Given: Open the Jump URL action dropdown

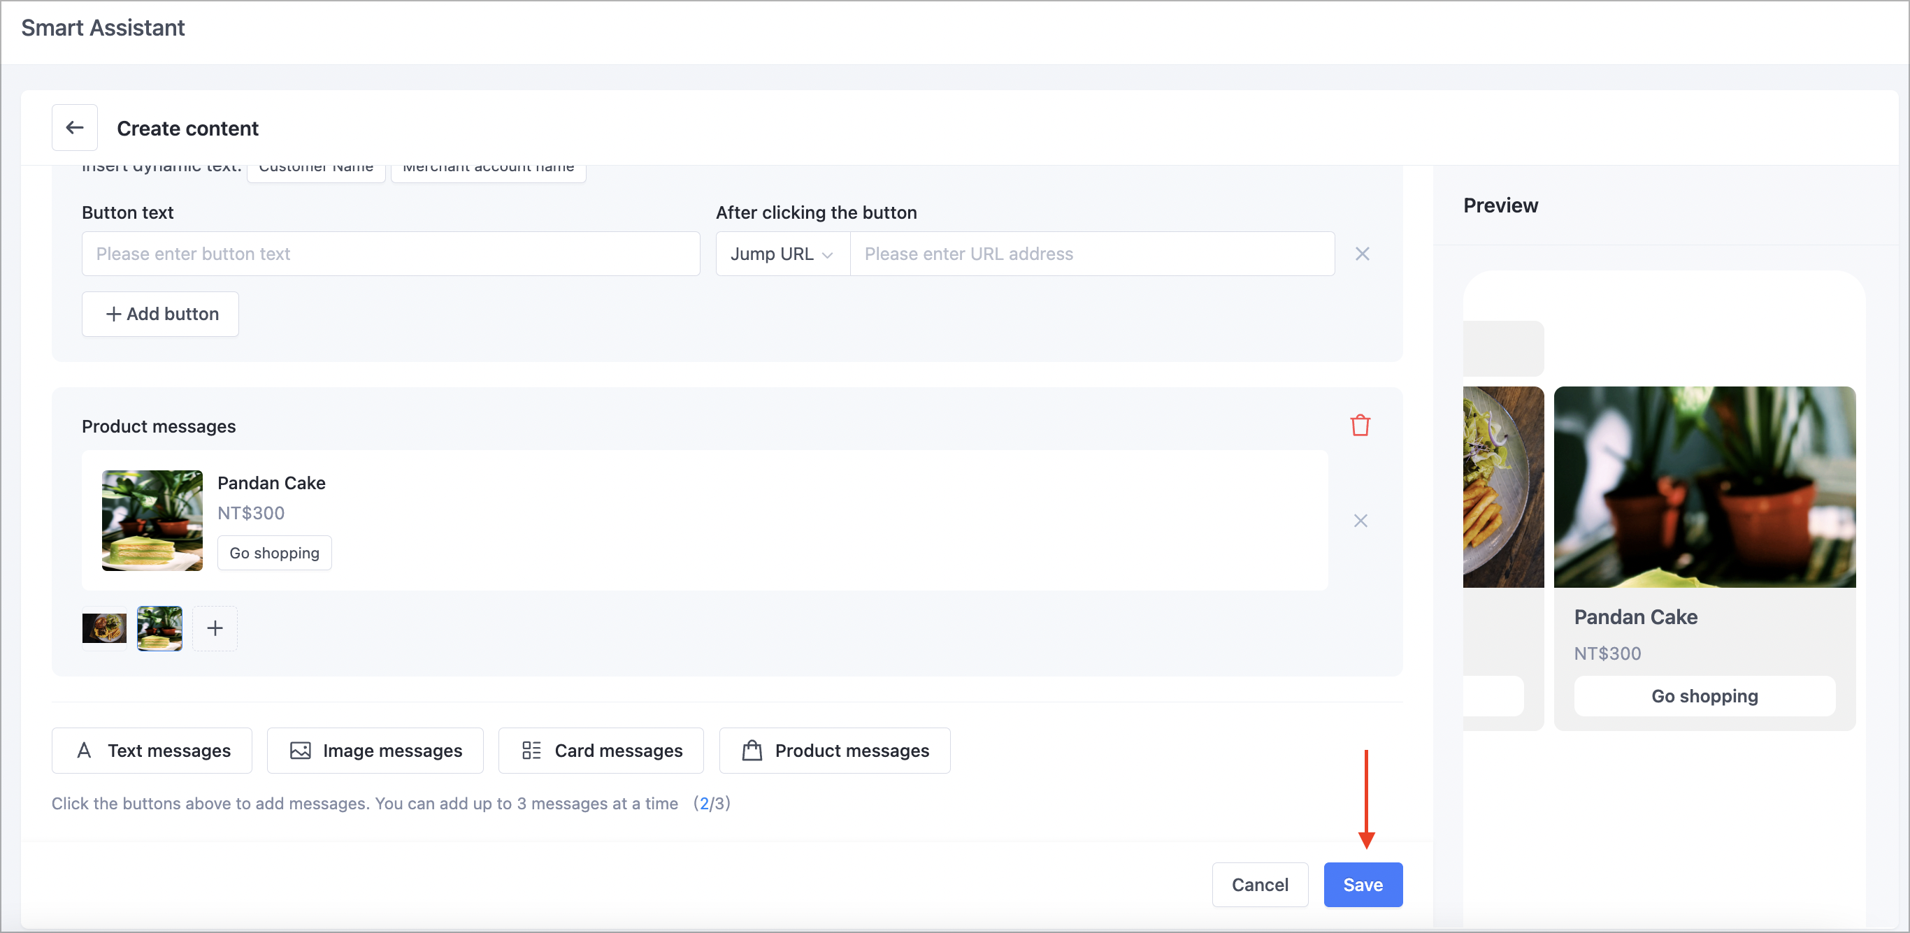Looking at the screenshot, I should pos(782,254).
